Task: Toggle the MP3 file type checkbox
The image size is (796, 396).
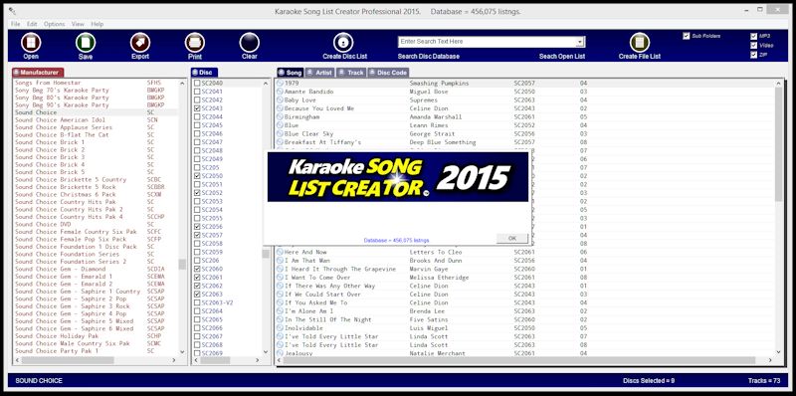Action: click(x=753, y=36)
